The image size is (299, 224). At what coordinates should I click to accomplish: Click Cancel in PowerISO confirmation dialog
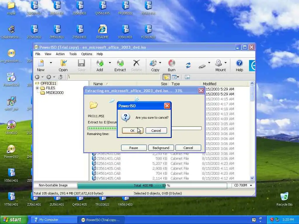click(156, 130)
